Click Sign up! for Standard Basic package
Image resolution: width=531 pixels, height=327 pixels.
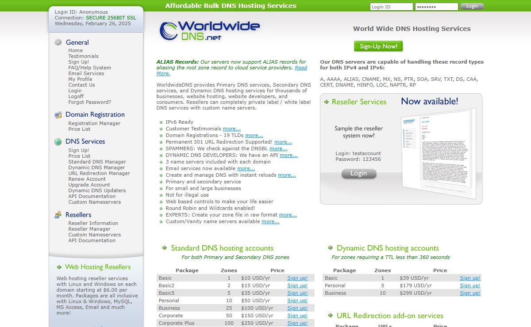point(297,278)
